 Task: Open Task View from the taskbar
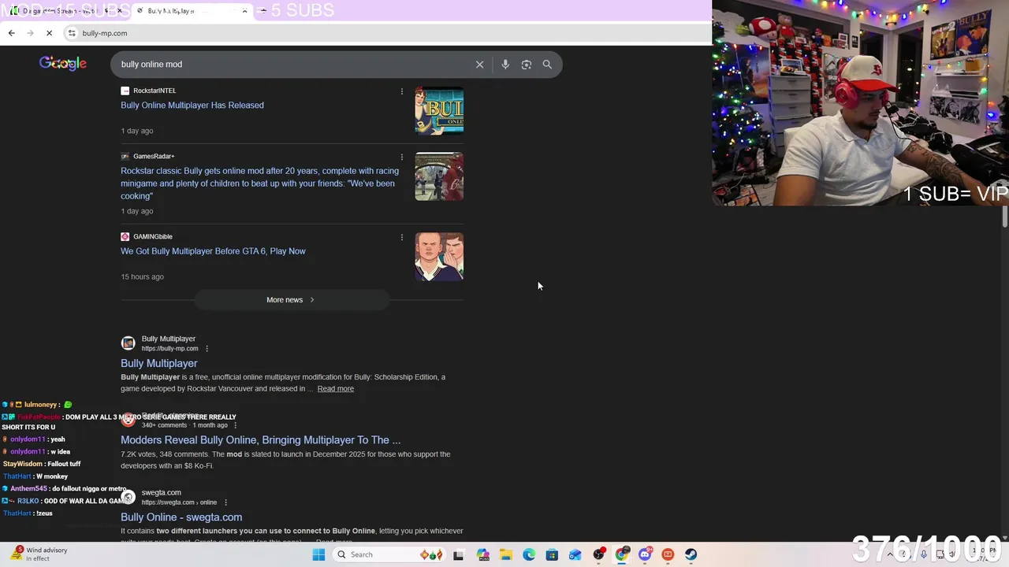pos(458,554)
